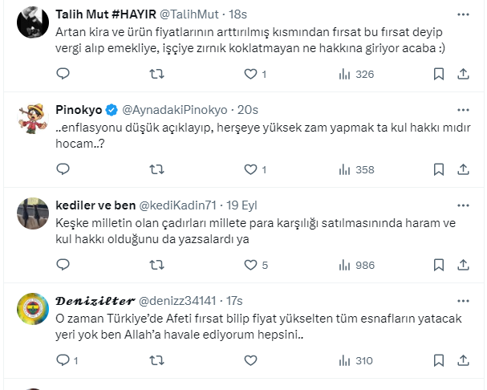487x390 pixels.
Task: Bookmark Denizilter's tweet
Action: click(x=439, y=360)
